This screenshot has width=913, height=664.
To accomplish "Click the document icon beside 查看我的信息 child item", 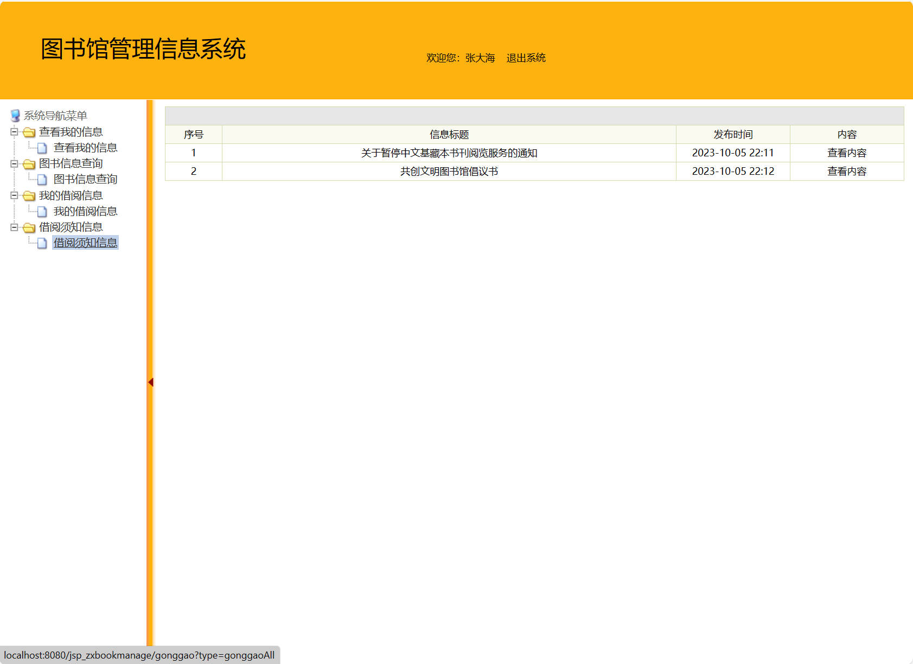I will pyautogui.click(x=43, y=148).
